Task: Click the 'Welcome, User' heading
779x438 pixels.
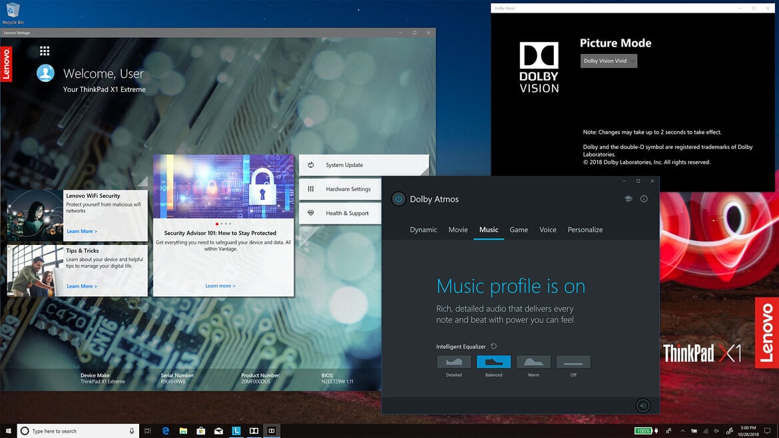Action: (103, 73)
